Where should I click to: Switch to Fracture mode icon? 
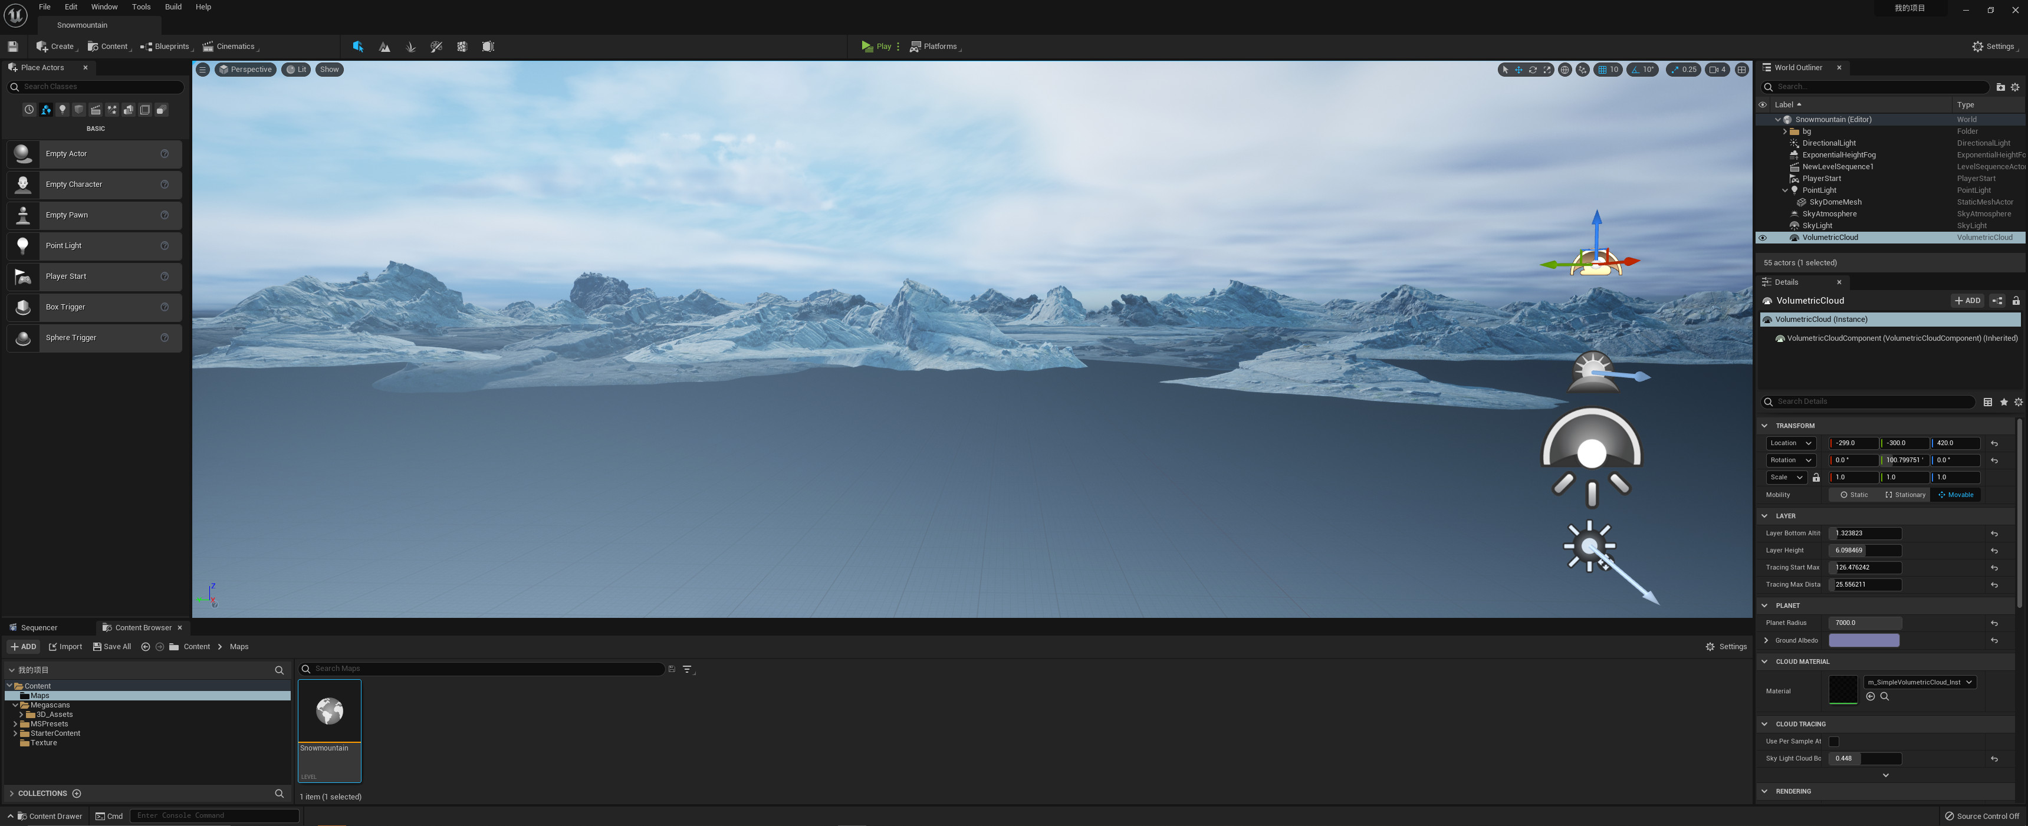click(462, 47)
